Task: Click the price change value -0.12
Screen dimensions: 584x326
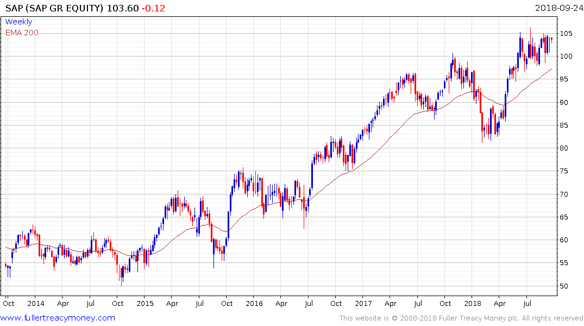Action: [153, 8]
